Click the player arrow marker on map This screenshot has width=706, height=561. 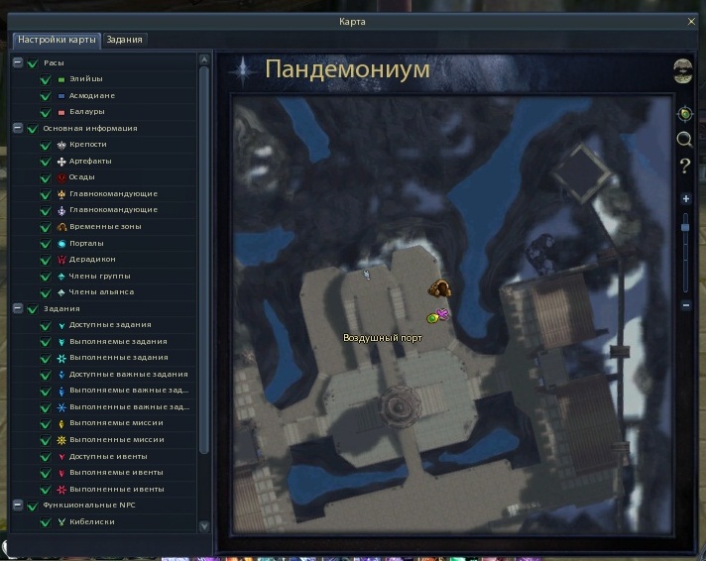pyautogui.click(x=367, y=275)
